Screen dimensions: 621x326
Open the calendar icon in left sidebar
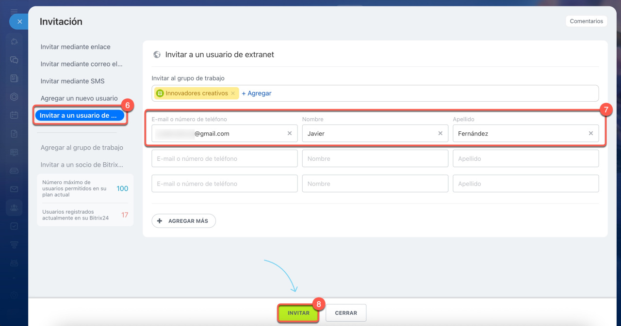coord(14,115)
